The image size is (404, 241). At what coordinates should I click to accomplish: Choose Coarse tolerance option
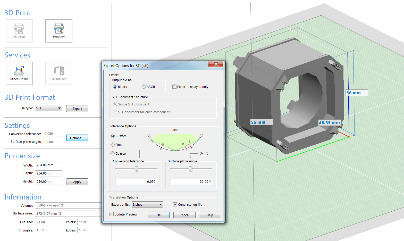[x=113, y=154]
